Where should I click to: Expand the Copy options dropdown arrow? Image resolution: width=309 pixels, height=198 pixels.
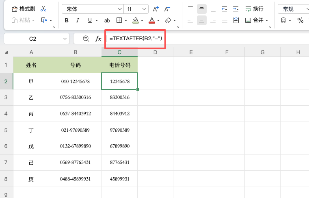tap(51, 20)
